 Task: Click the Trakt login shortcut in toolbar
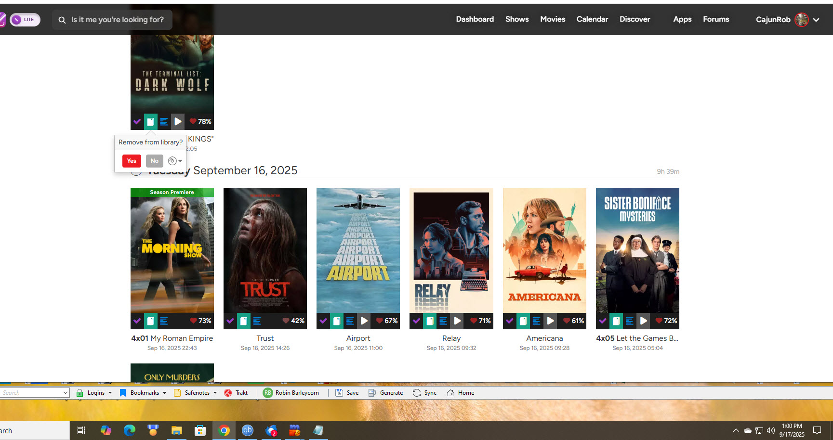click(236, 393)
